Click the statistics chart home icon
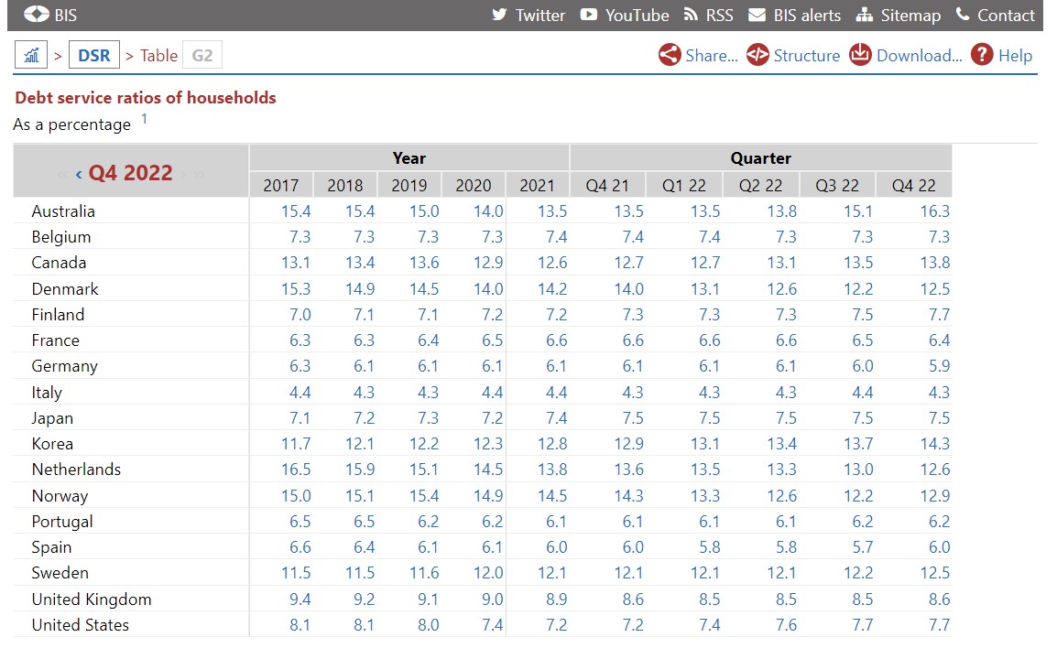Viewport: 1057px width, 648px height. 31,56
